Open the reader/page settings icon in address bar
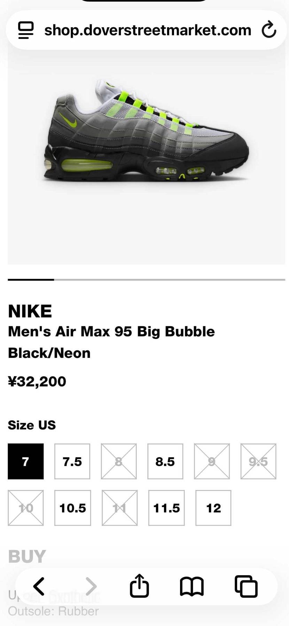Viewport: 289px width, 626px height. tap(26, 30)
